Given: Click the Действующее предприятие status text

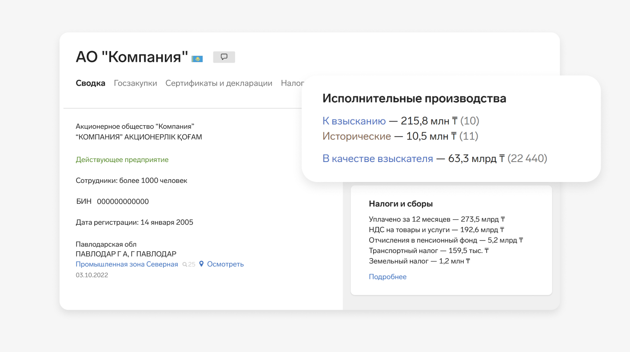Looking at the screenshot, I should [x=122, y=159].
